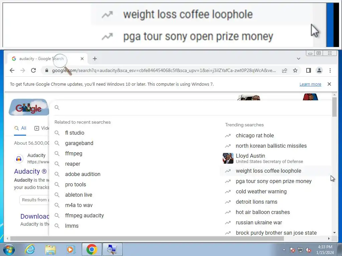Switch to the Videos tab

click(x=42, y=128)
